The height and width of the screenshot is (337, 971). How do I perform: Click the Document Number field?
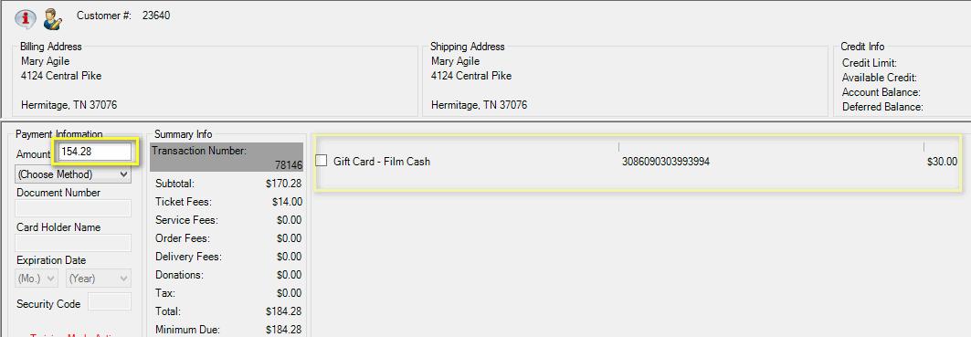coord(74,208)
